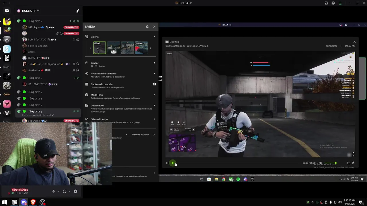
Task: Open the third gallery thumbnail
Action: pyautogui.click(x=128, y=48)
